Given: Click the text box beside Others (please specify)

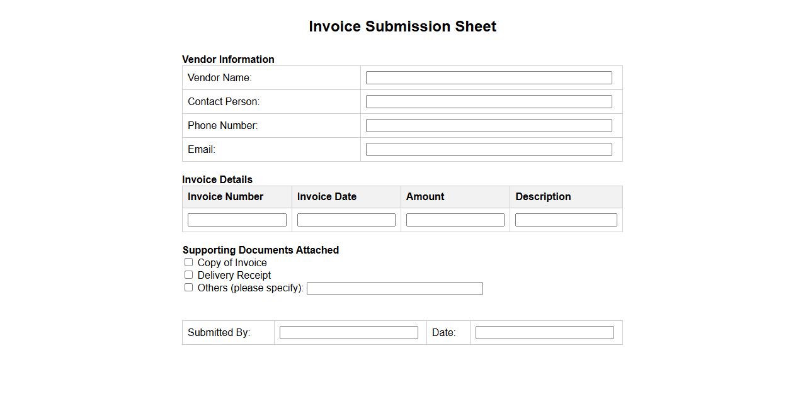Looking at the screenshot, I should [394, 288].
